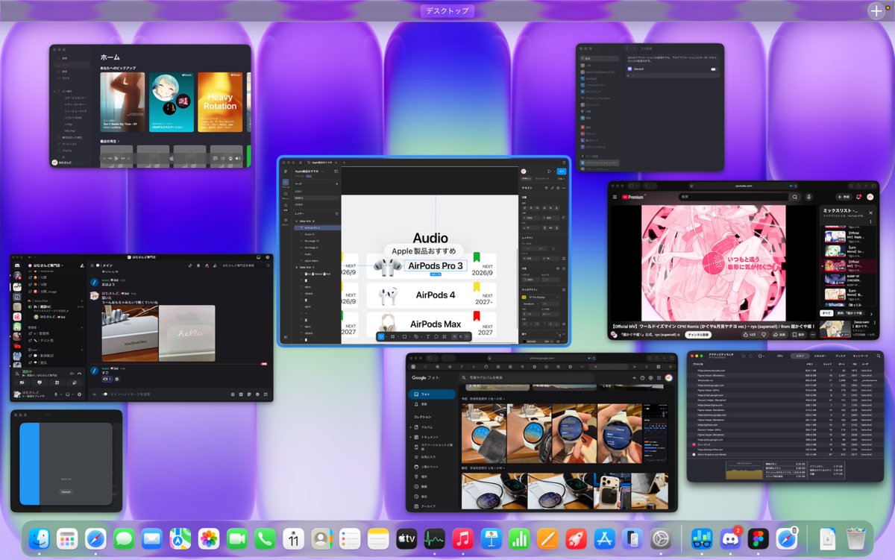Open the Photos app in the Dock
895x560 pixels.
209,538
